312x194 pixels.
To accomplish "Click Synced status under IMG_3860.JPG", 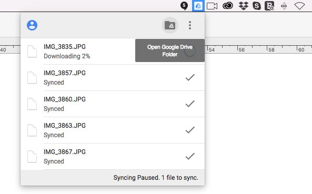I will pos(54,109).
